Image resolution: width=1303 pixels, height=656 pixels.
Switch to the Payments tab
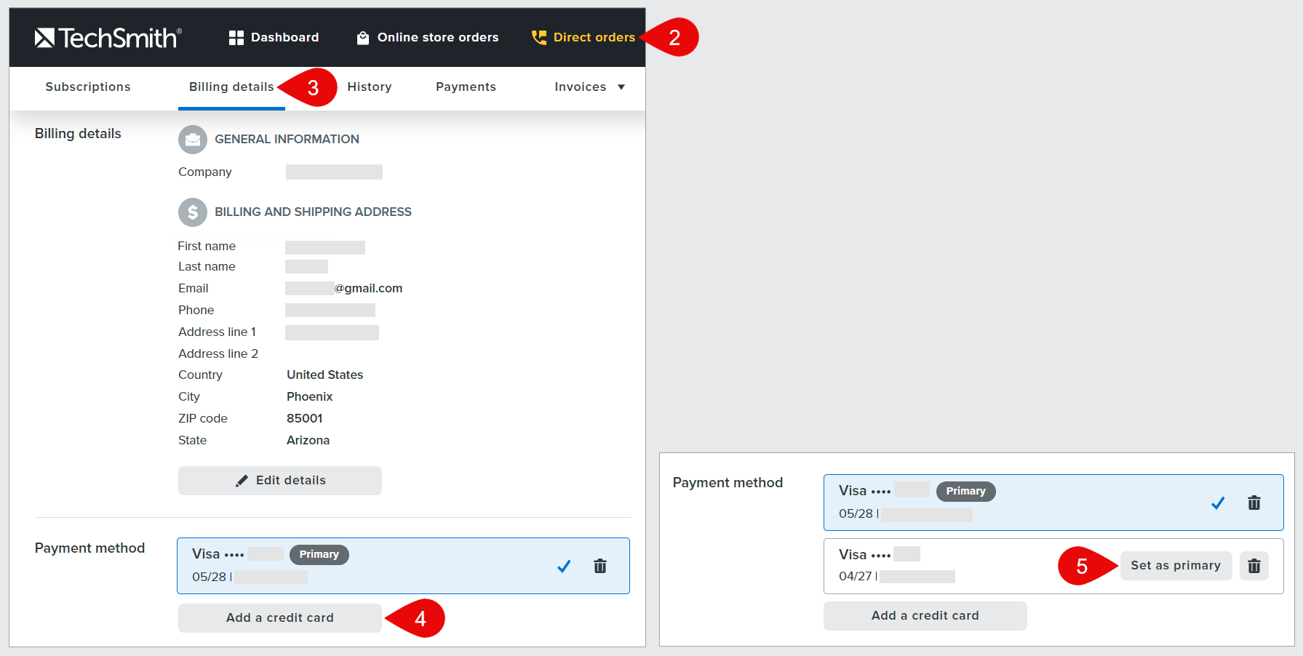coord(466,87)
